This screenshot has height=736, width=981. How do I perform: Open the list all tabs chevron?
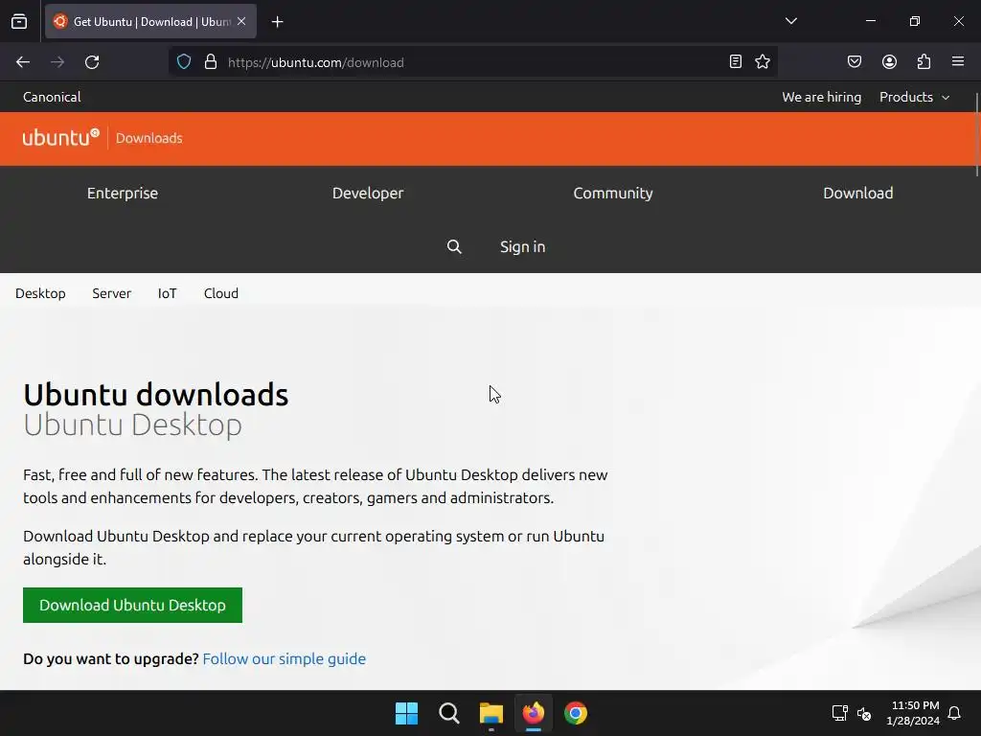pyautogui.click(x=790, y=21)
